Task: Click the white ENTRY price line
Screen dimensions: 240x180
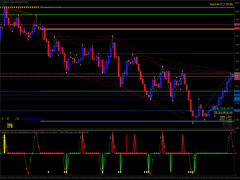Action: click(226, 117)
